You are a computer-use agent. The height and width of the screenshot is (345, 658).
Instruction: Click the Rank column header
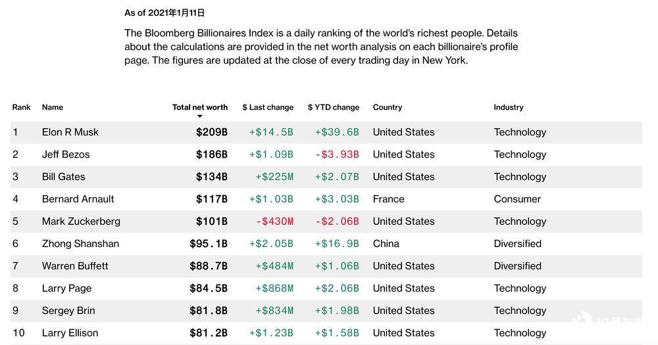[22, 107]
